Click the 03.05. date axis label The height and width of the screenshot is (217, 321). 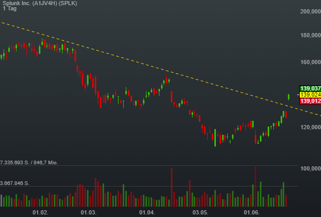(x=200, y=212)
